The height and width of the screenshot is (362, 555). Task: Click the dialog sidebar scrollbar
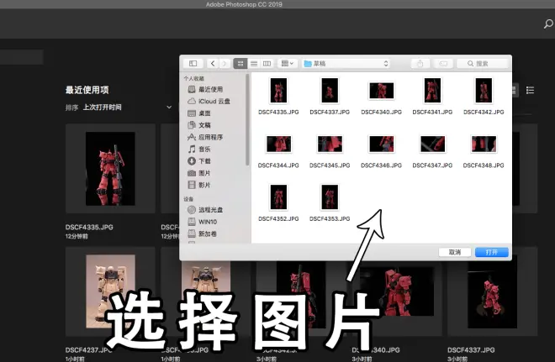[247, 120]
